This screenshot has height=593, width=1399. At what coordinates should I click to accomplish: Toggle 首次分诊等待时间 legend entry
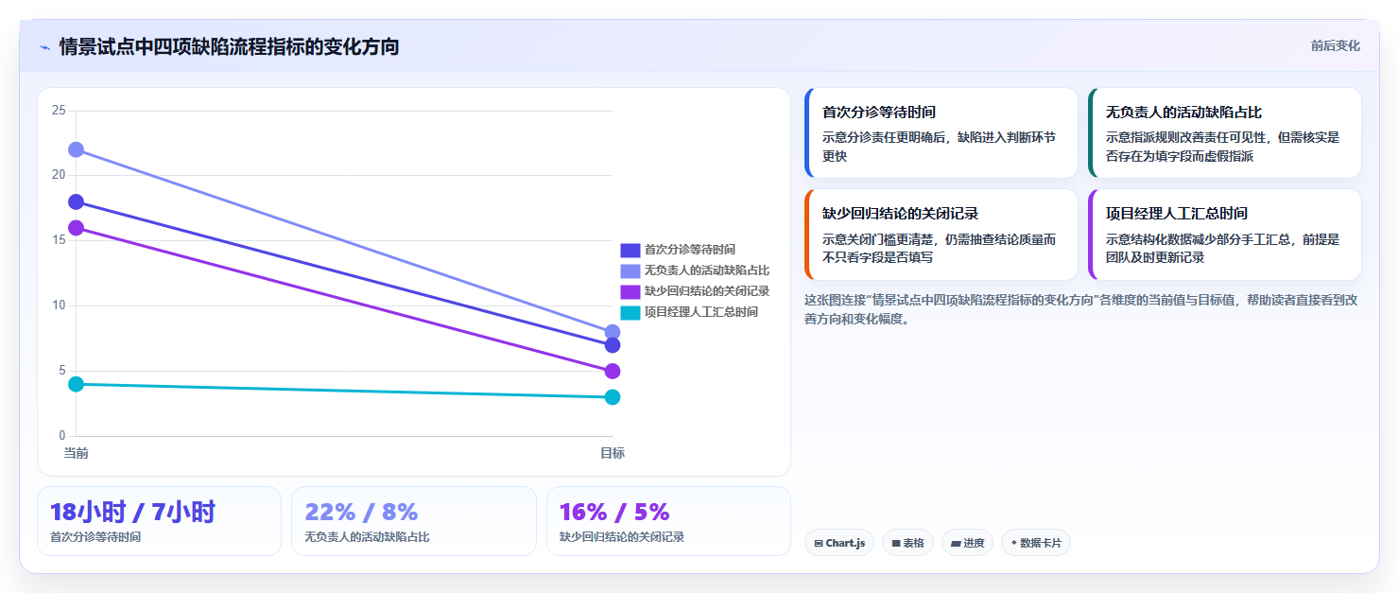pos(678,250)
